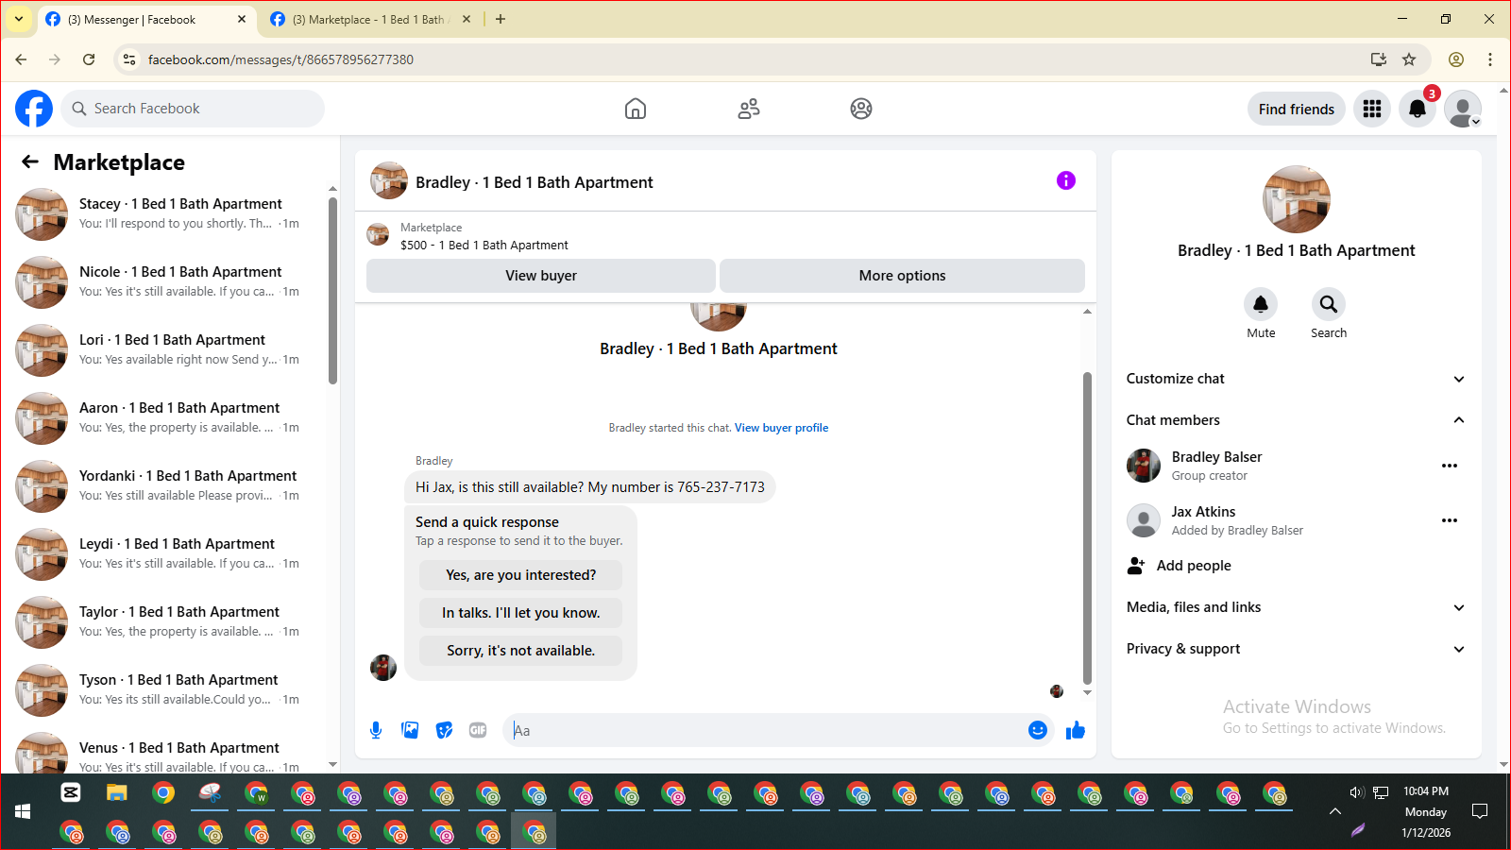The width and height of the screenshot is (1511, 850).
Task: Open options dots for Jax Atkins
Action: coord(1450,520)
